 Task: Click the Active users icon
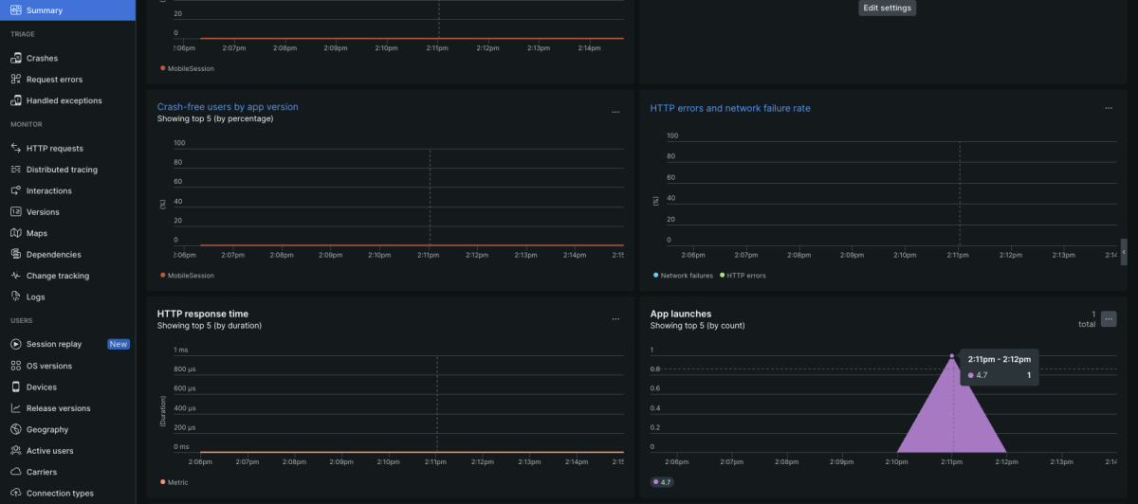click(x=16, y=451)
